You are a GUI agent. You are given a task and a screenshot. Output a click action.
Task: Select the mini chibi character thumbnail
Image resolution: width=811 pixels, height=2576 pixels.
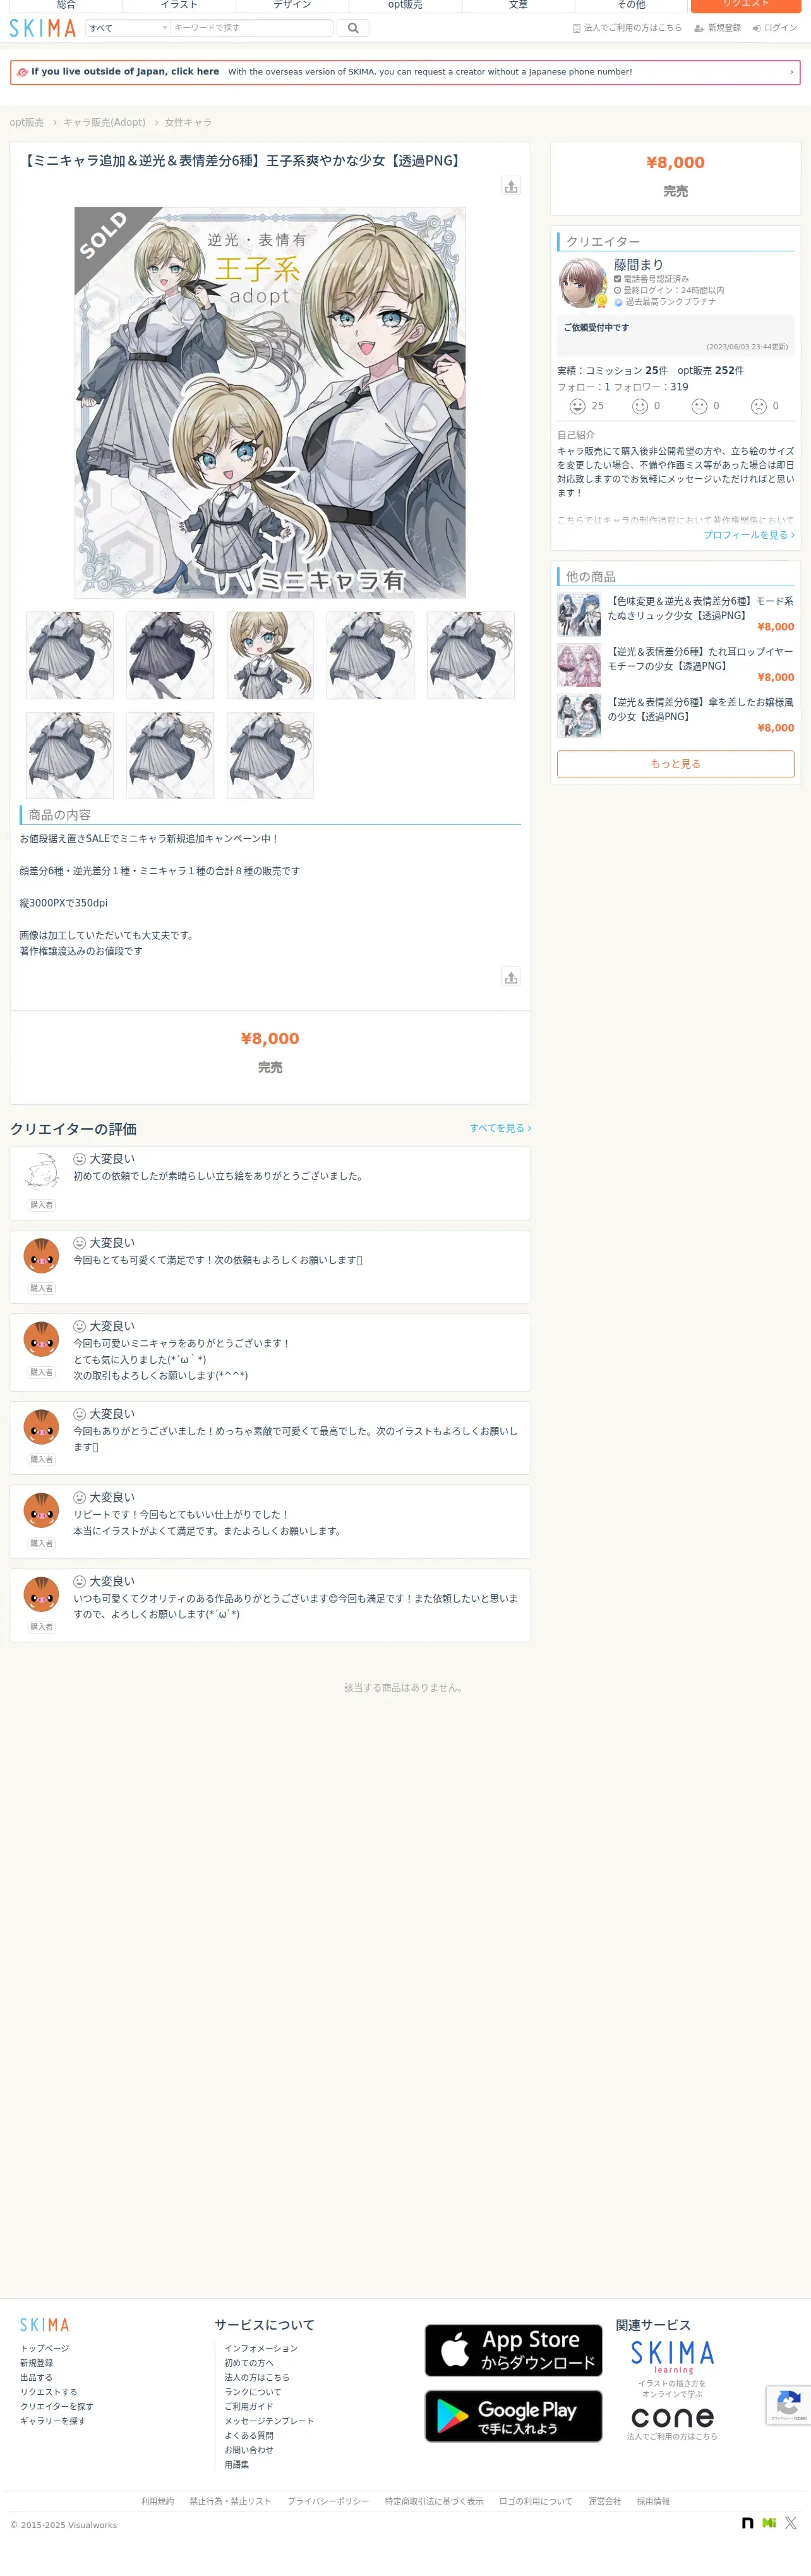coord(270,655)
